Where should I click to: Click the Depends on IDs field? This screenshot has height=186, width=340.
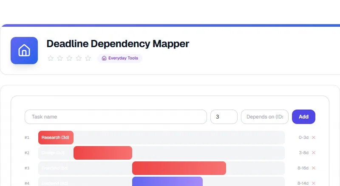tap(265, 117)
